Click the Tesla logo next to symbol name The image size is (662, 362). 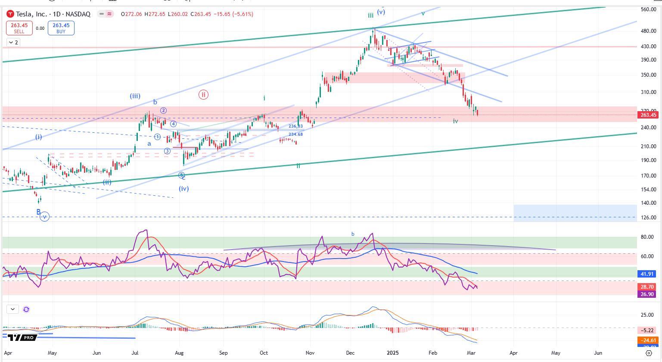(10, 14)
